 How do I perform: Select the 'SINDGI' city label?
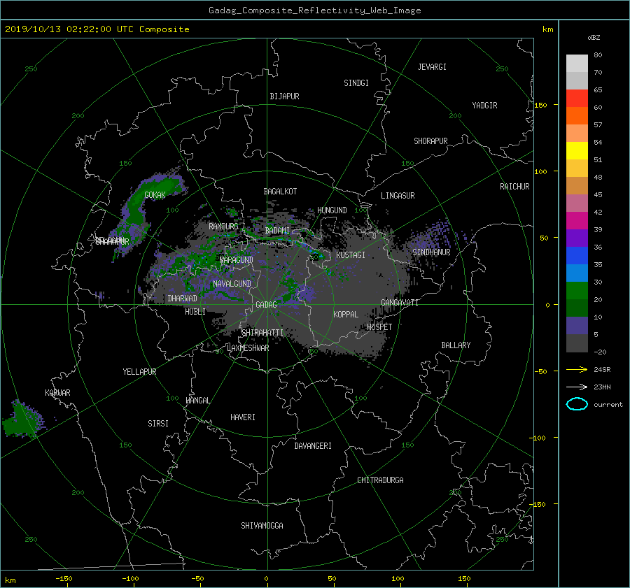click(356, 83)
